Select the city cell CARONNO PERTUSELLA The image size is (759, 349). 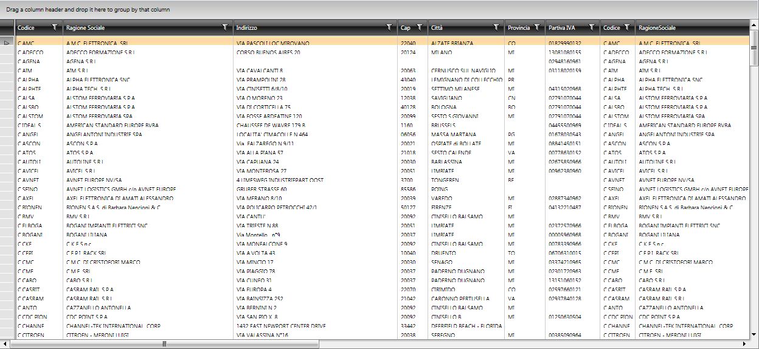click(x=466, y=299)
